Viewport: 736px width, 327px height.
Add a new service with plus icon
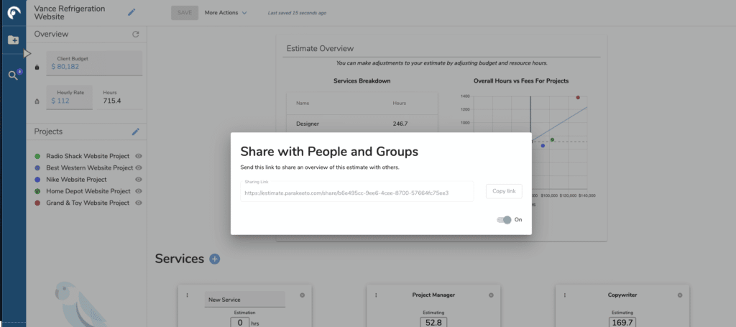click(x=214, y=259)
